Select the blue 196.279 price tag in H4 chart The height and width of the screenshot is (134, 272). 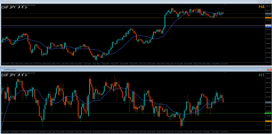click(268, 27)
